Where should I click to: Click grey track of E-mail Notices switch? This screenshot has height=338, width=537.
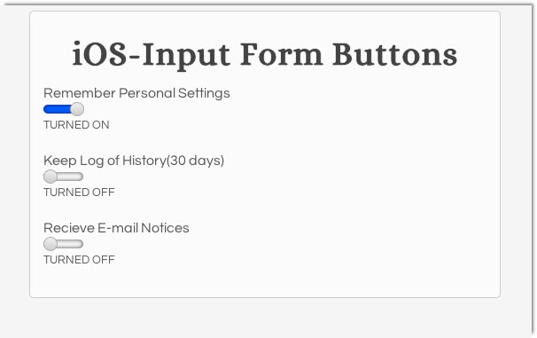tap(70, 244)
